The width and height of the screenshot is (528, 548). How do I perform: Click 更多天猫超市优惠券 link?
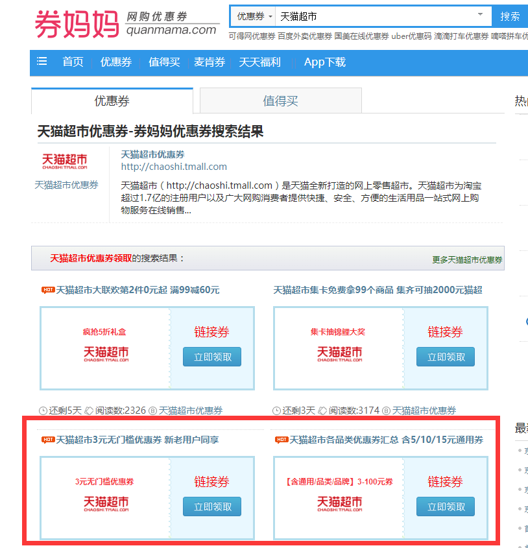click(467, 259)
